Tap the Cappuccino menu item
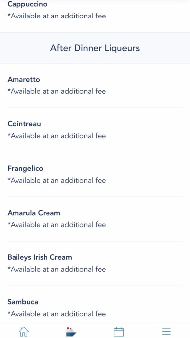This screenshot has width=190, height=338. tap(27, 4)
